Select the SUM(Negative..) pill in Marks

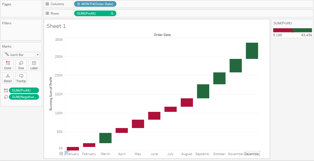click(24, 97)
